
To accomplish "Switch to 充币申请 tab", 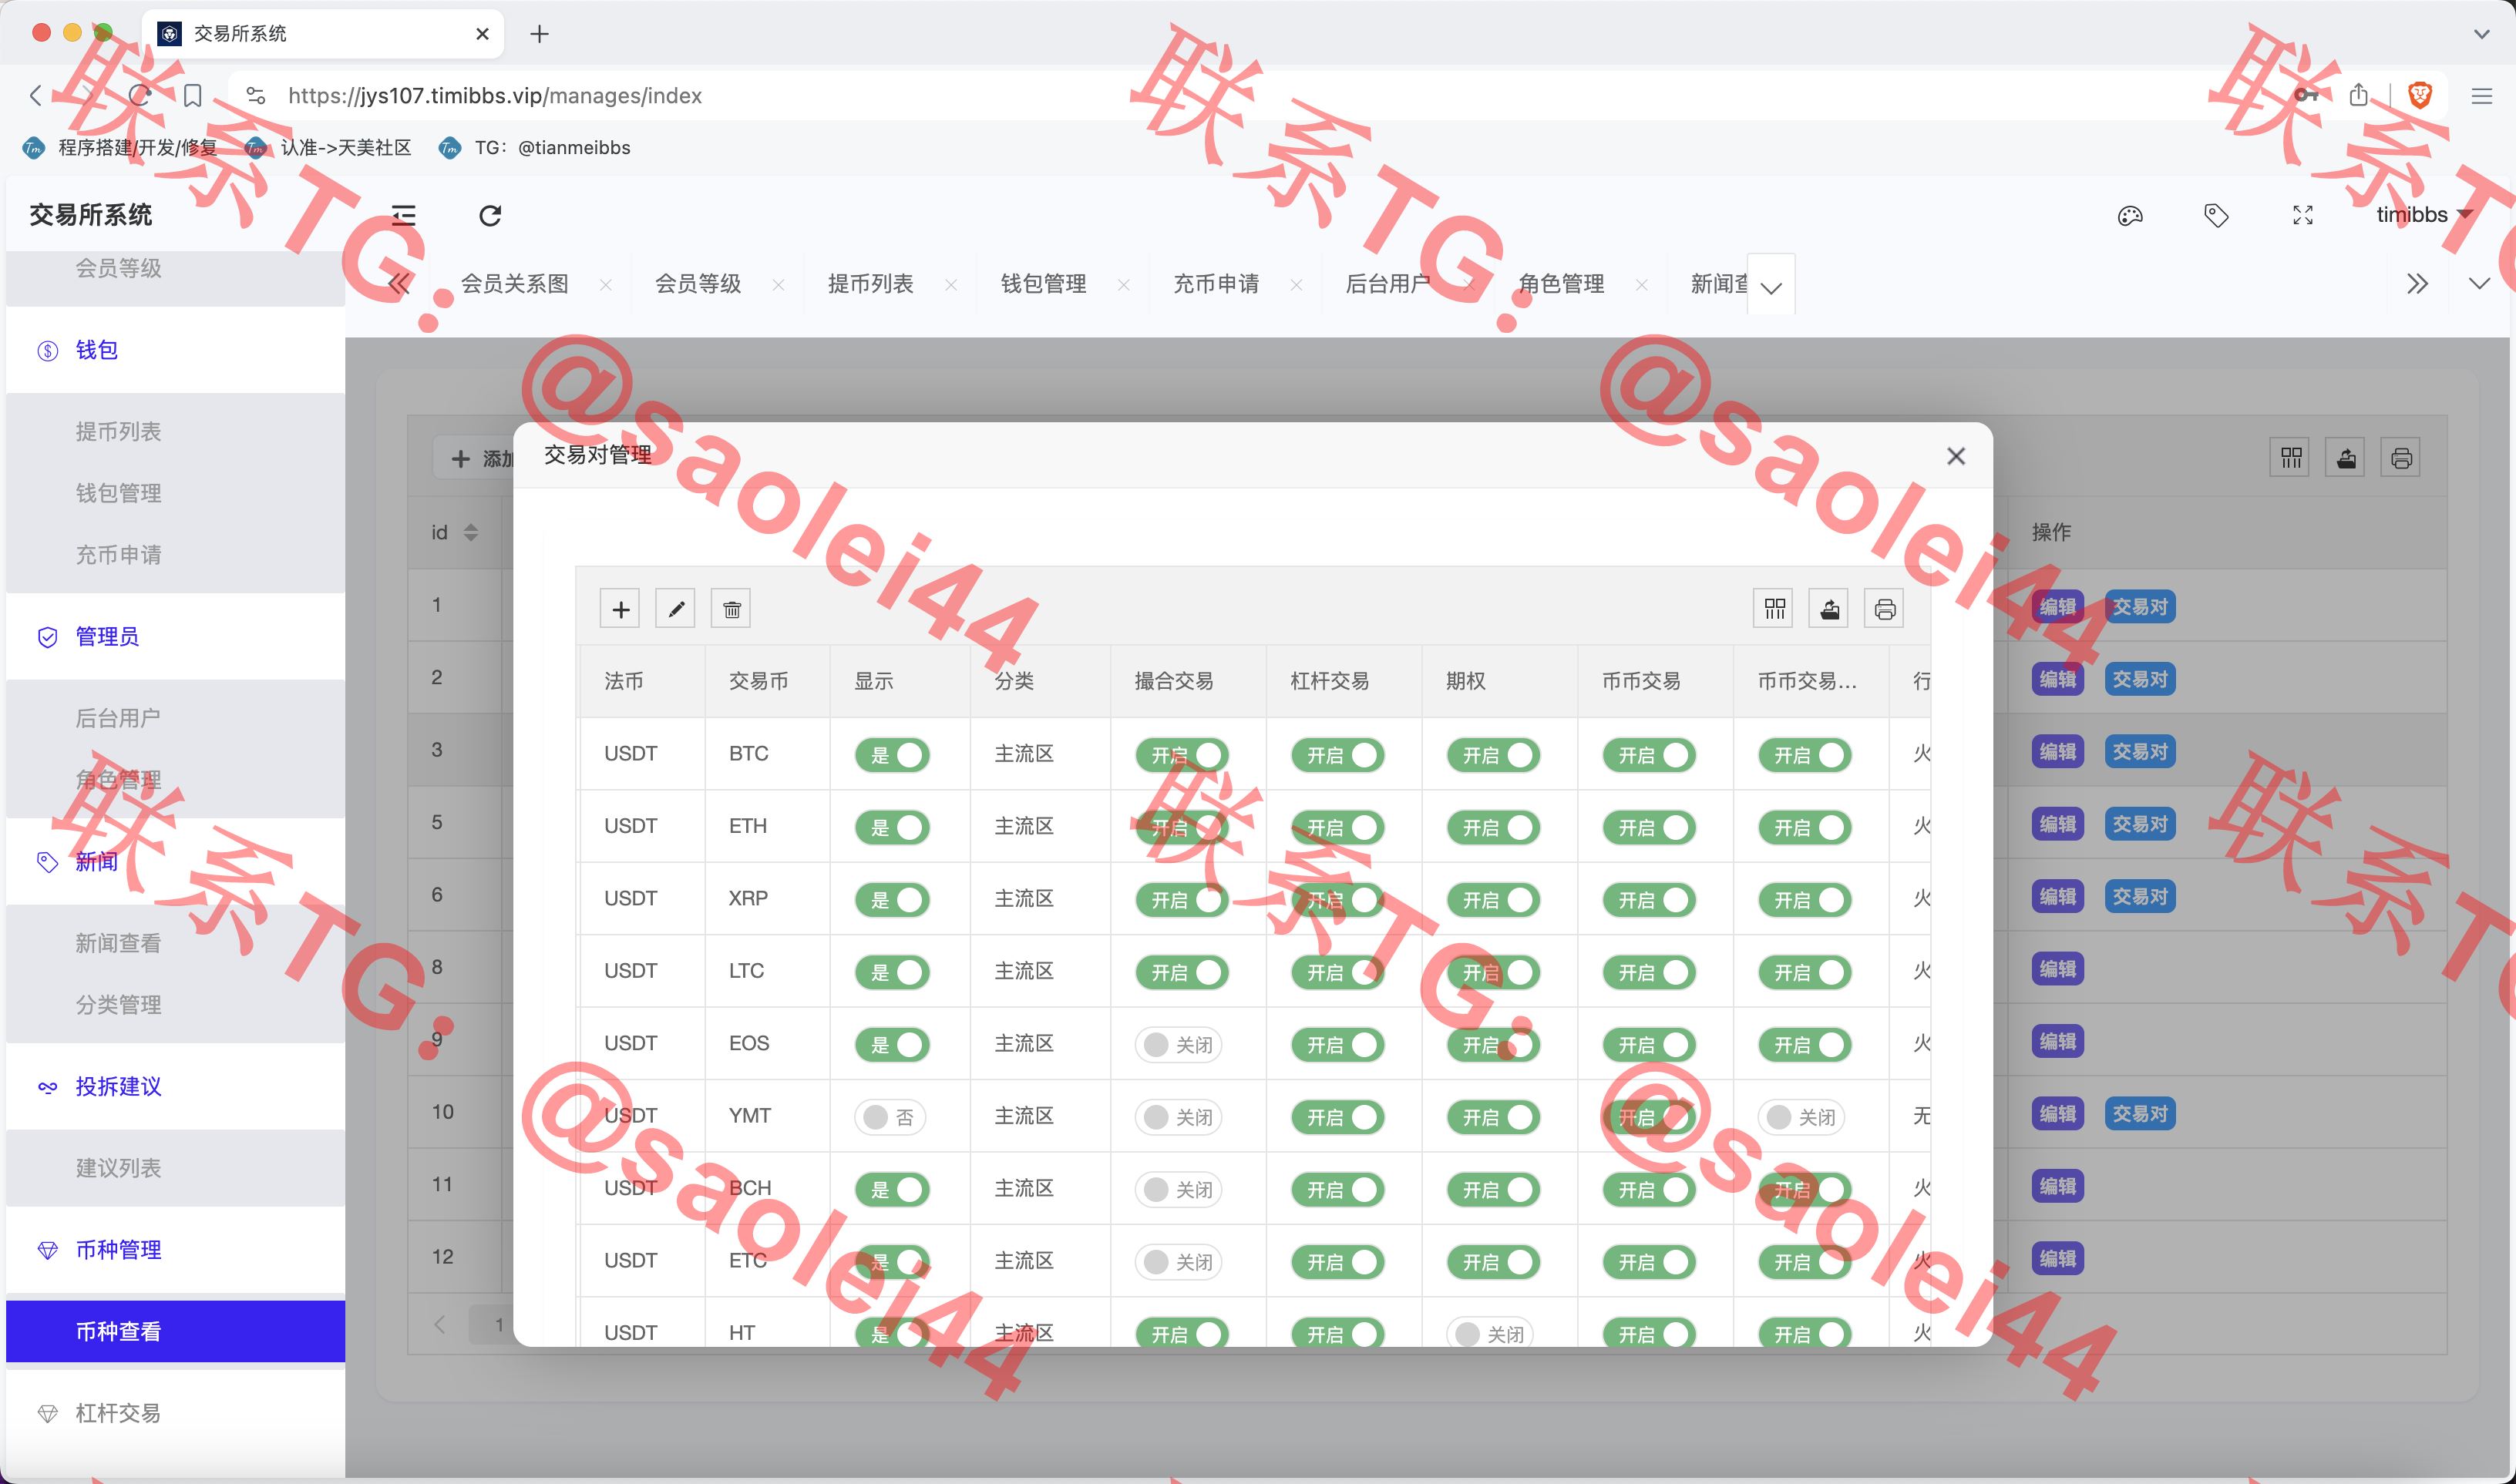I will click(1216, 284).
